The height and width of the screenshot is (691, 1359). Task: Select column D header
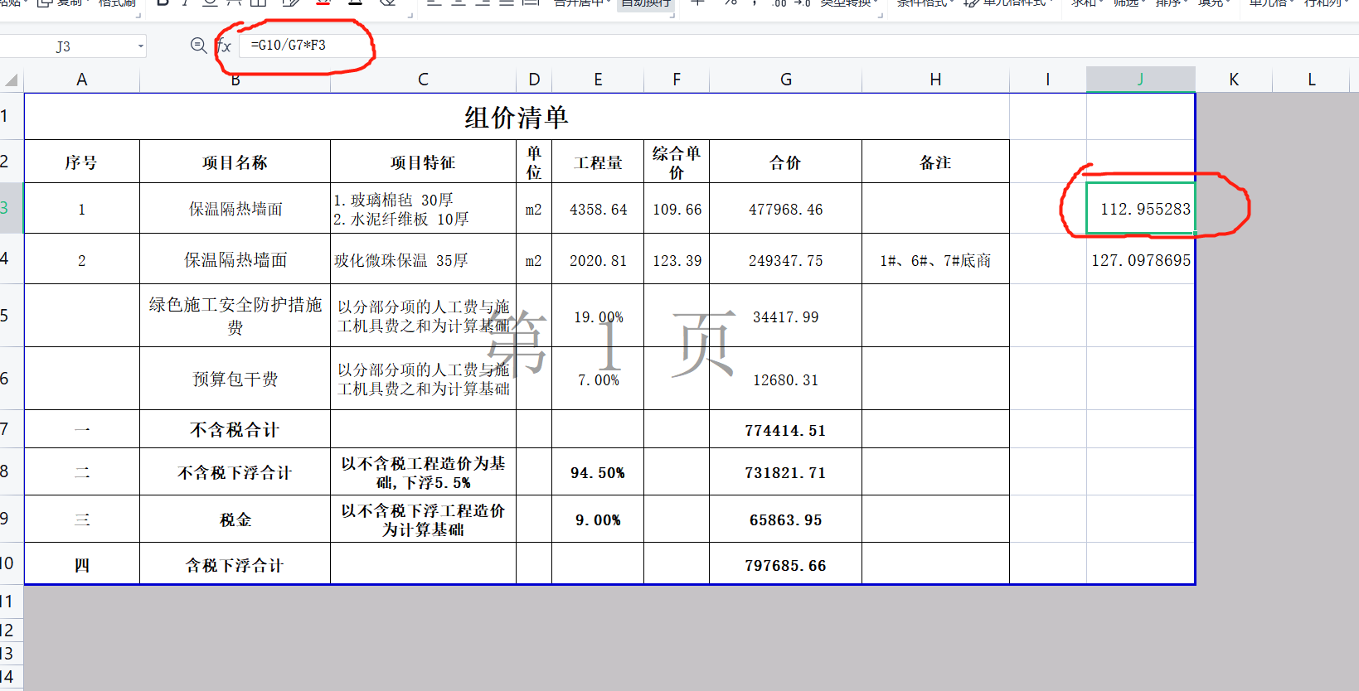point(534,80)
